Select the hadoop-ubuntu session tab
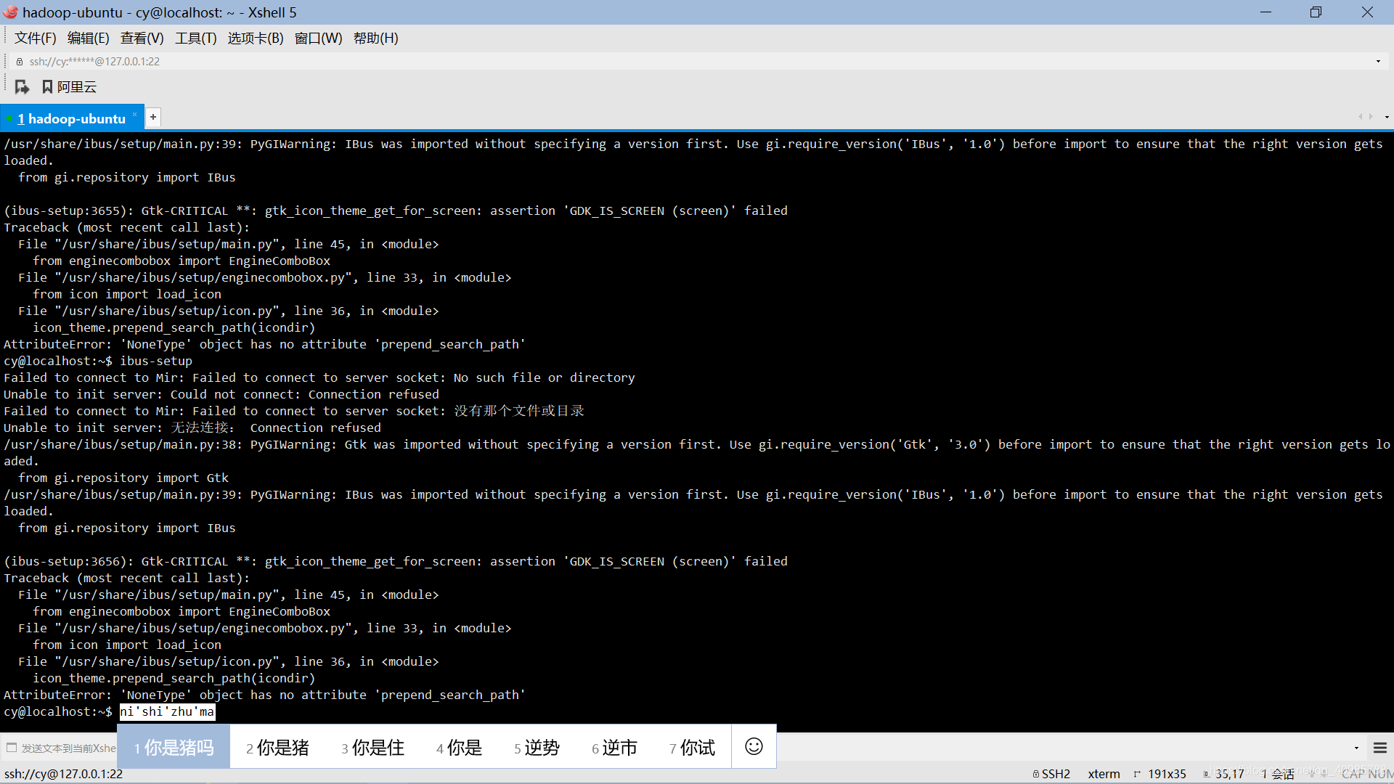The width and height of the screenshot is (1394, 784). (71, 118)
